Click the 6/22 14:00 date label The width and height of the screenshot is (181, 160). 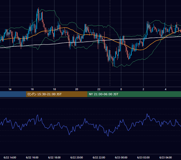click(x=10, y=157)
